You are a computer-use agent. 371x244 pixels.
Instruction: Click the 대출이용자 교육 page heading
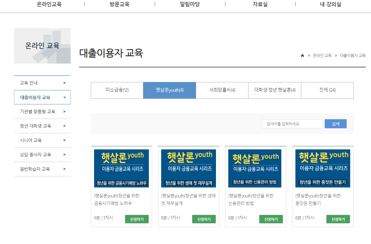click(111, 53)
